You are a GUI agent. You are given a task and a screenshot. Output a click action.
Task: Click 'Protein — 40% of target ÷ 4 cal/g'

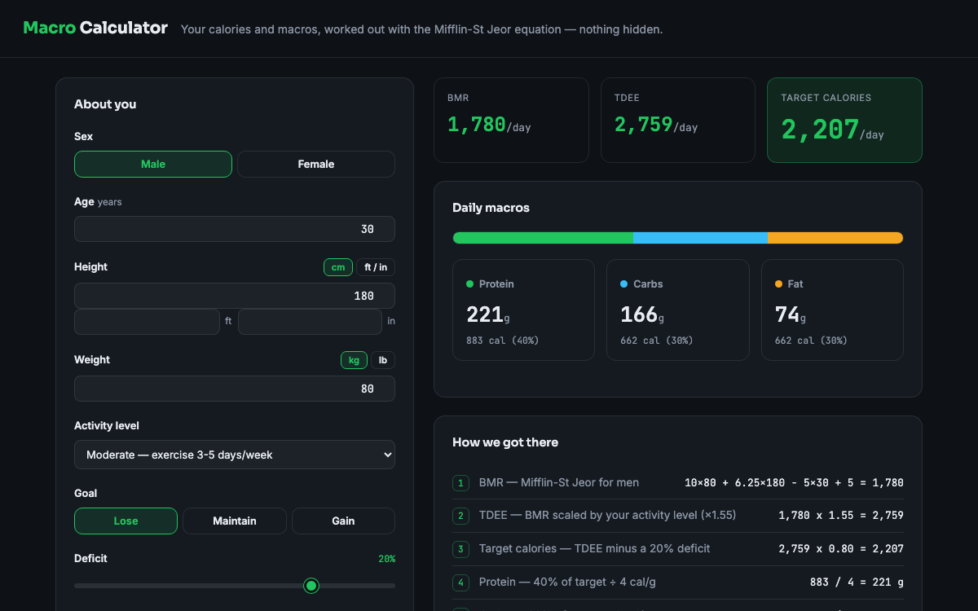[567, 582]
